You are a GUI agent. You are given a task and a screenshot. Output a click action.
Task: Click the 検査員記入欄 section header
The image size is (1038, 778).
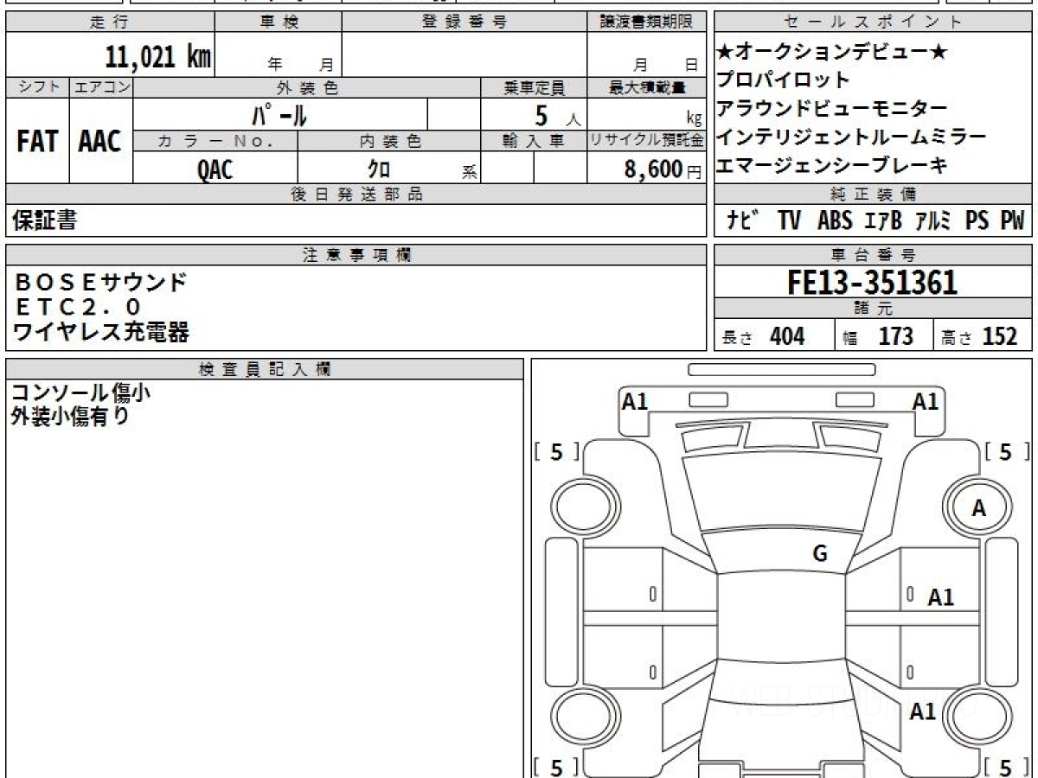(265, 369)
